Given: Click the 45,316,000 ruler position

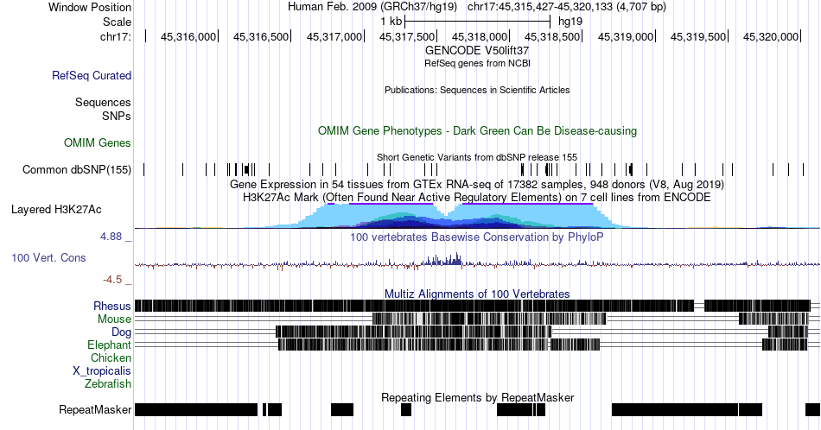Looking at the screenshot, I should (188, 36).
